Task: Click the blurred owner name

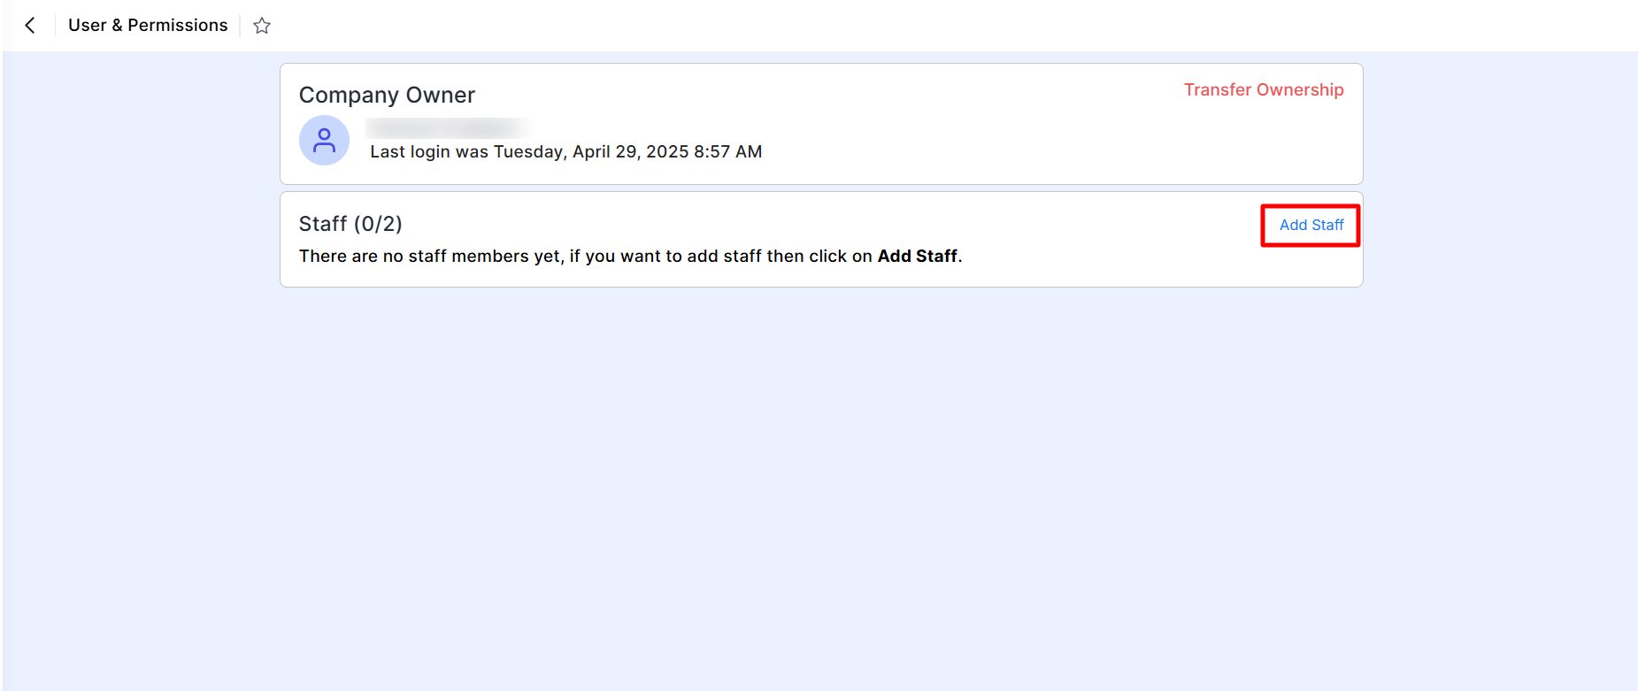Action: point(448,128)
